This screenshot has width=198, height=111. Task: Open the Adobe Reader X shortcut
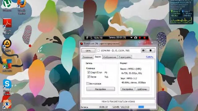tap(7, 27)
